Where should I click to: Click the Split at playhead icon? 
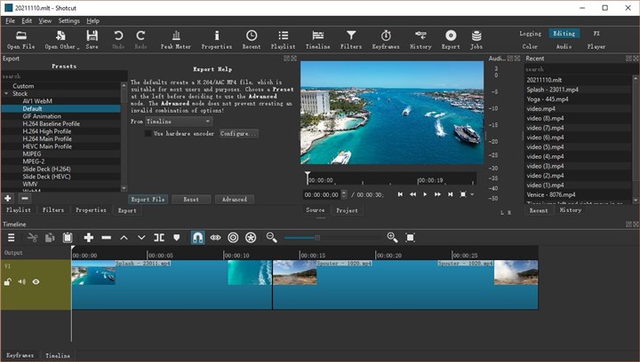tap(159, 238)
